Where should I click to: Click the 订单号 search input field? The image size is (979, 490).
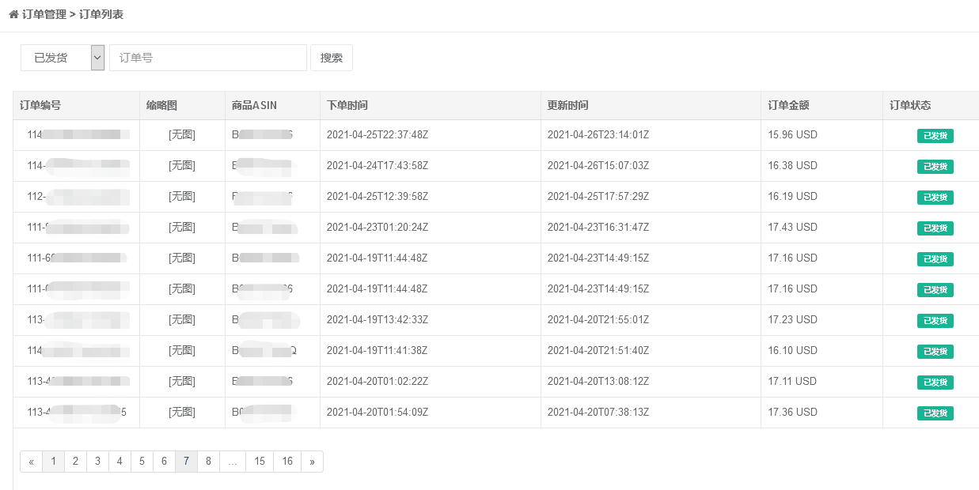tap(206, 57)
